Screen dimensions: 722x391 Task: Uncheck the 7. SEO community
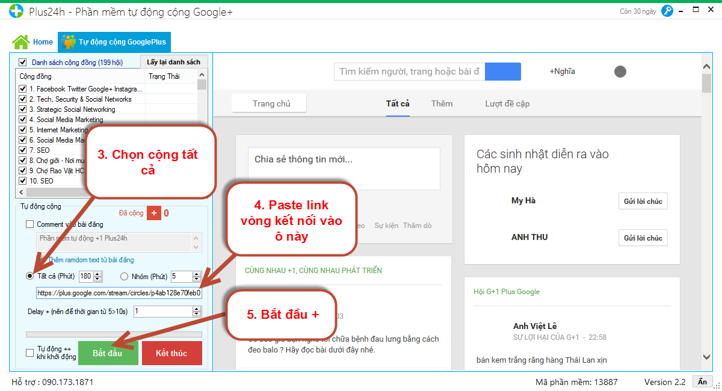(23, 150)
